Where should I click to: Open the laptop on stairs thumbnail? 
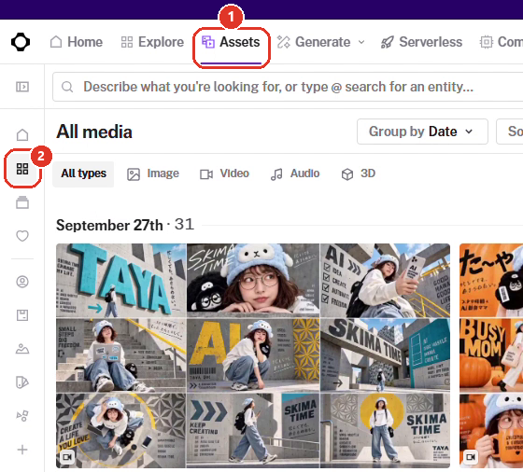121,355
